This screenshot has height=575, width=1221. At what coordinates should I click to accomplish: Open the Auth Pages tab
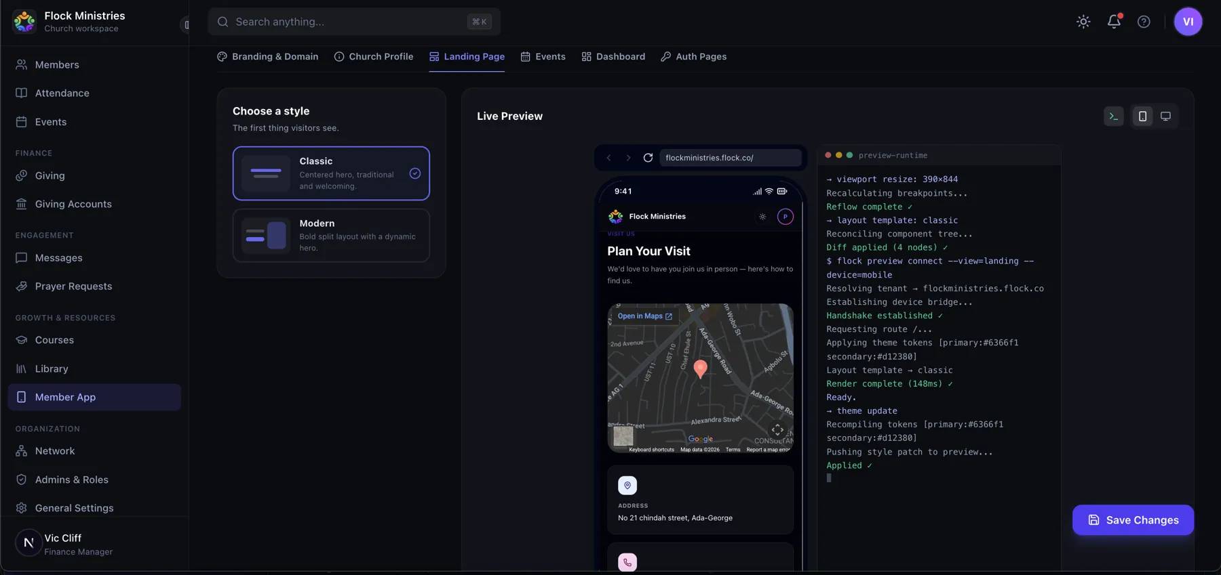693,57
